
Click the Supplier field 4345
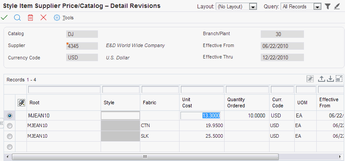coord(82,46)
